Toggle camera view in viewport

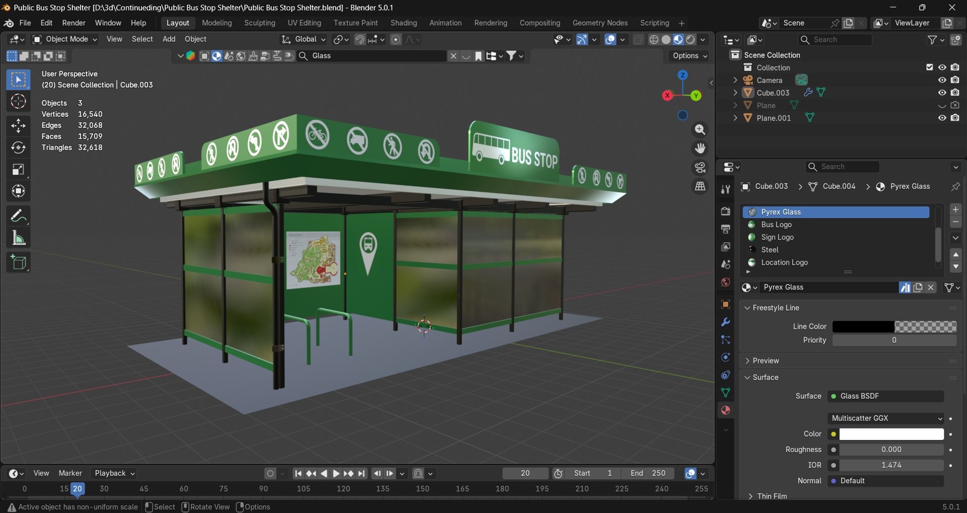coord(700,167)
